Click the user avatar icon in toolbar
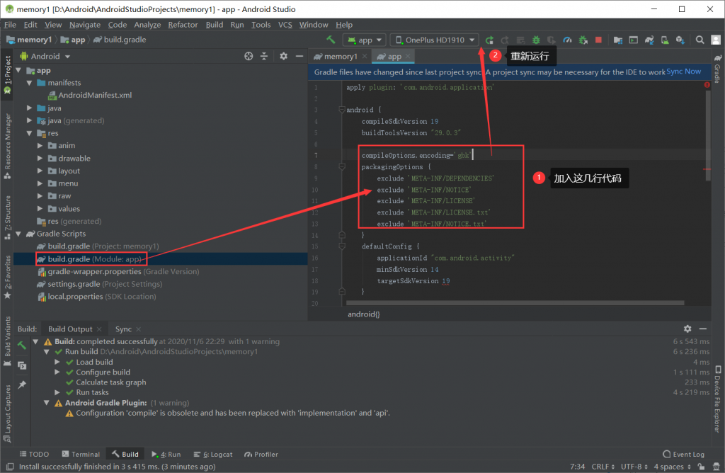Viewport: 725px width, 473px height. (x=716, y=40)
